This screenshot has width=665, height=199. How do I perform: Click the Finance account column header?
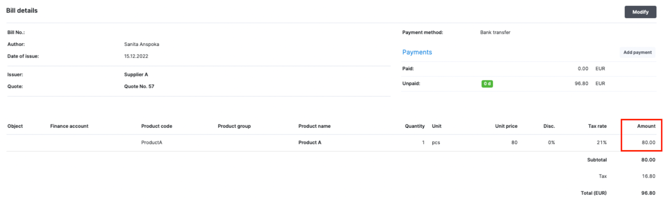[x=69, y=126]
